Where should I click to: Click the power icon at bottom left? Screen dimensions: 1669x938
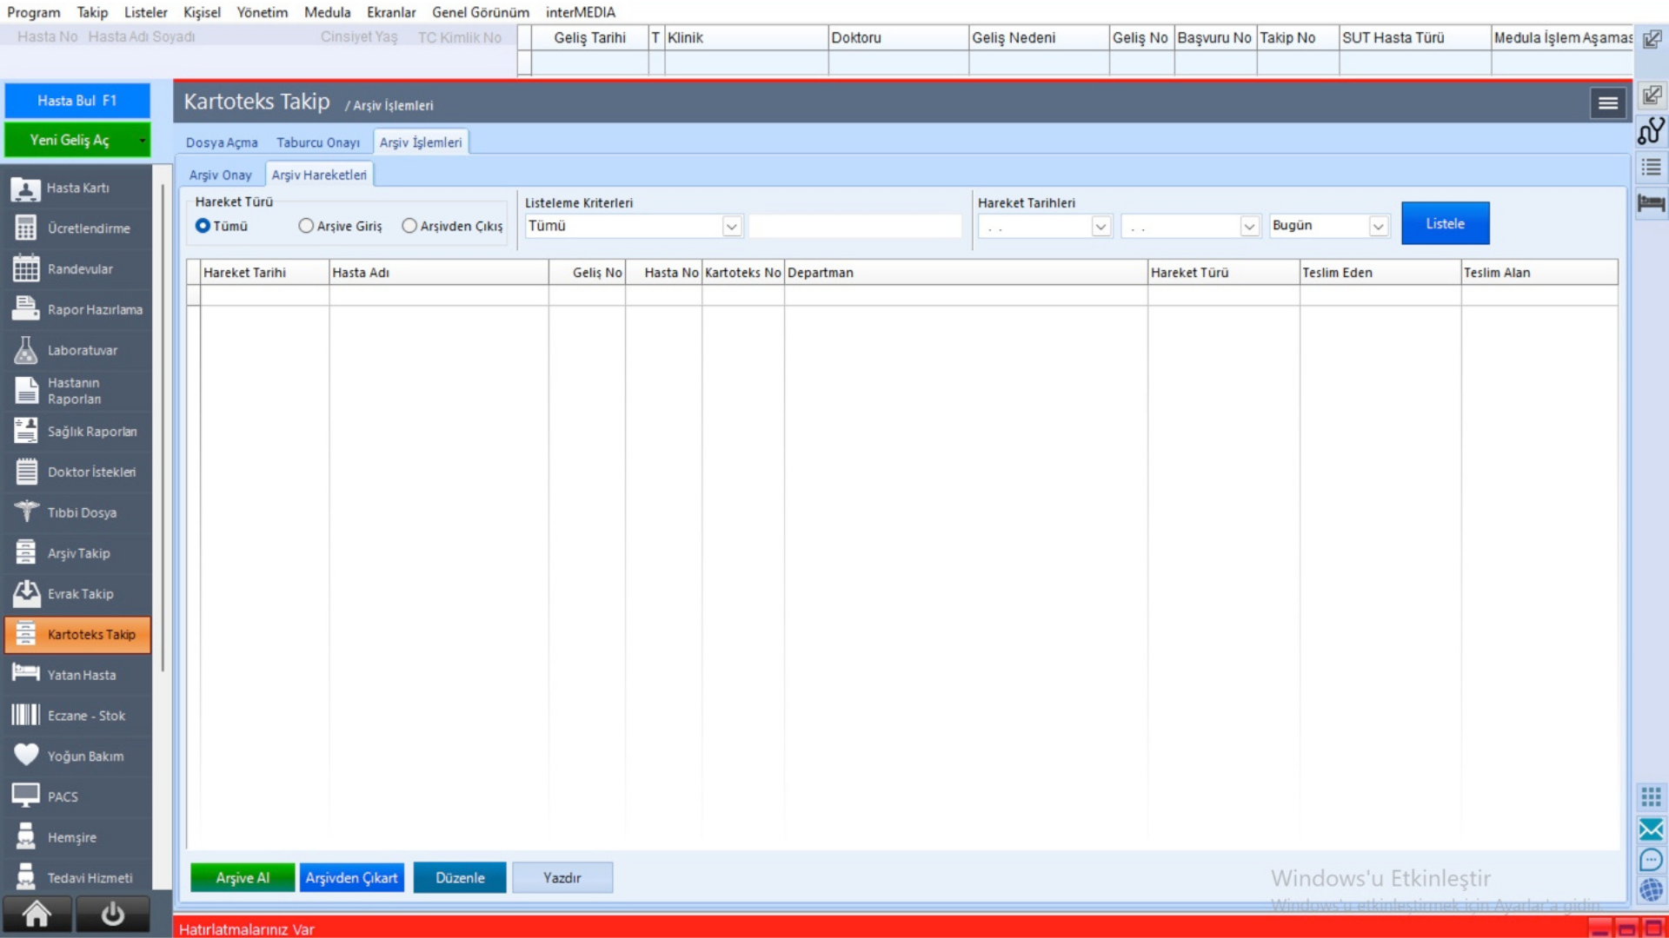pyautogui.click(x=112, y=914)
